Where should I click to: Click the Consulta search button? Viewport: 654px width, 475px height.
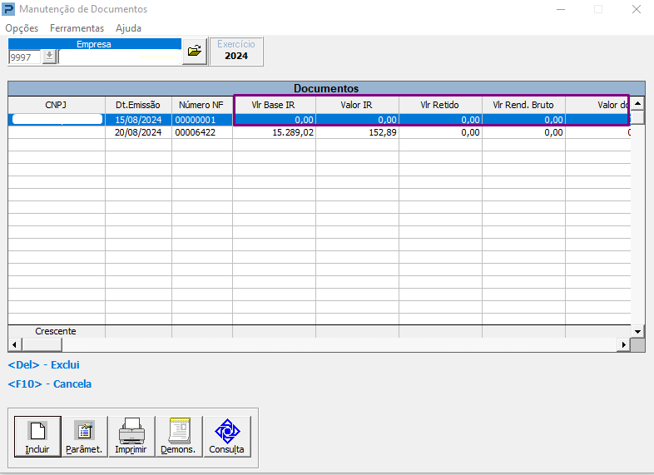pyautogui.click(x=226, y=436)
